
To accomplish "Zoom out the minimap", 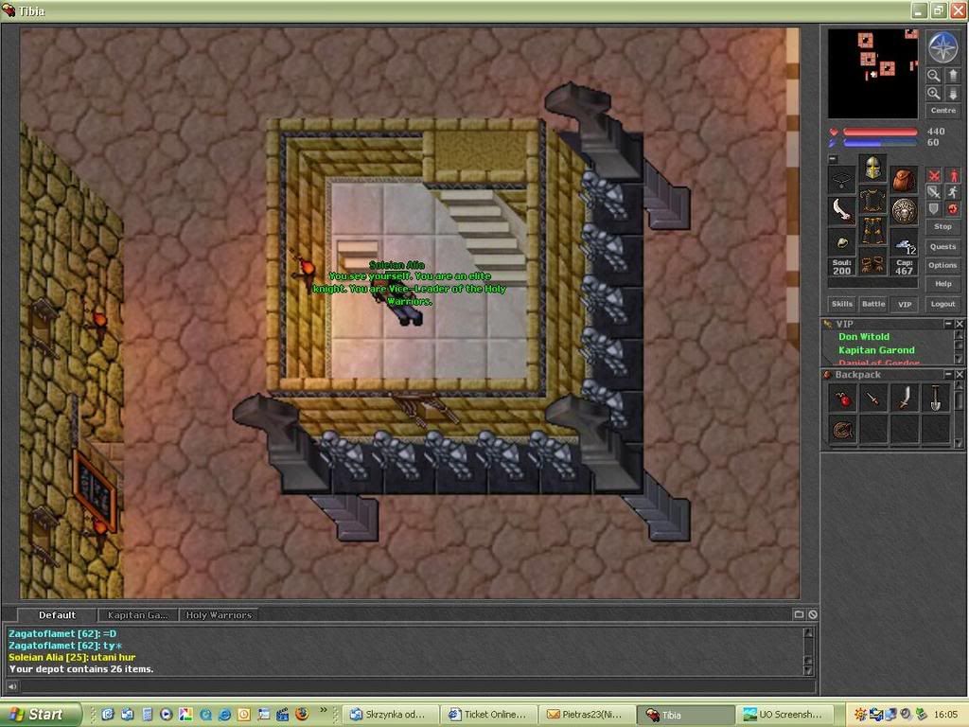I will tap(934, 76).
